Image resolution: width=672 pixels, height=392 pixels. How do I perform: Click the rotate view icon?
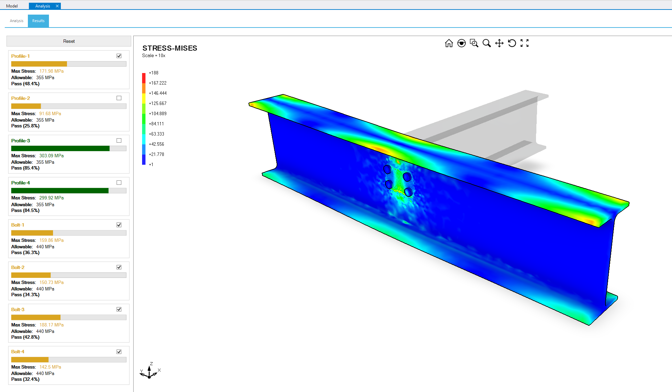(512, 43)
